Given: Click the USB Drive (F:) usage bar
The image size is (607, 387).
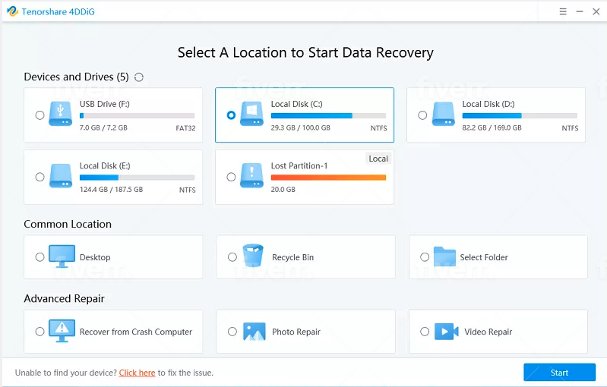Looking at the screenshot, I should 137,115.
